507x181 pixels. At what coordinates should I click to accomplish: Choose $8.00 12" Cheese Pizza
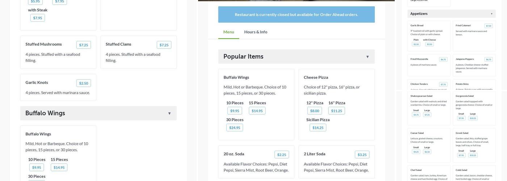pos(314,111)
